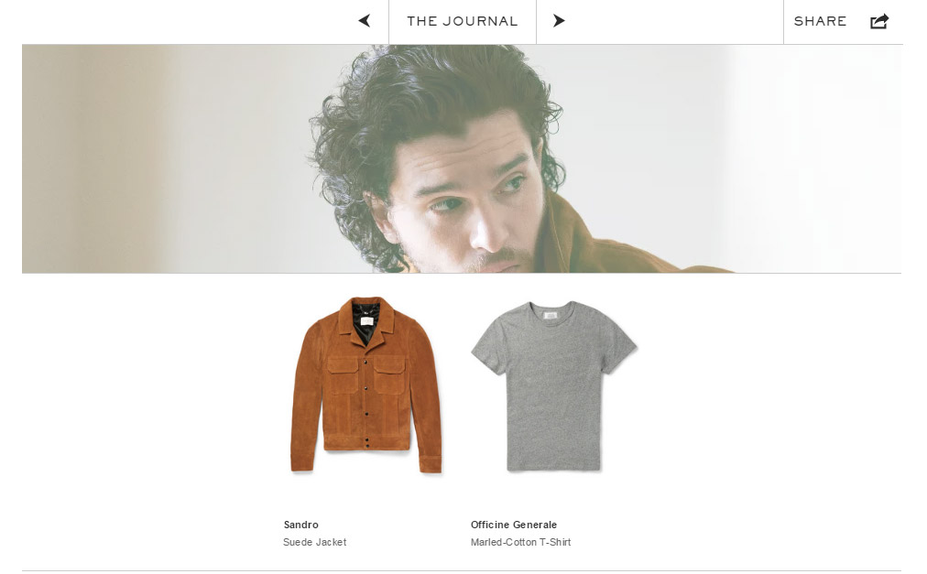View the tan suede jacket product image
The height and width of the screenshot is (574, 927).
point(366,384)
